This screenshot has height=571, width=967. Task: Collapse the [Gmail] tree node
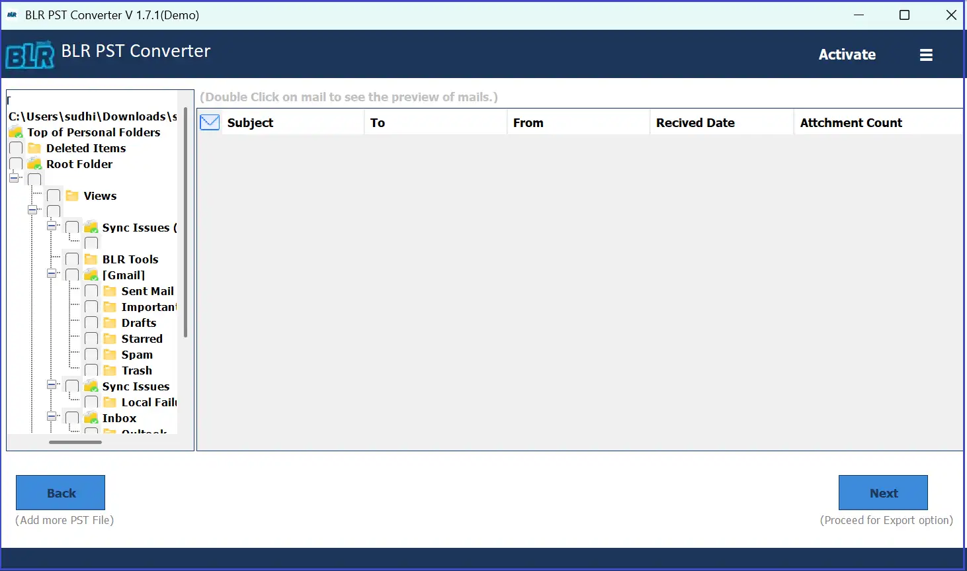point(52,275)
